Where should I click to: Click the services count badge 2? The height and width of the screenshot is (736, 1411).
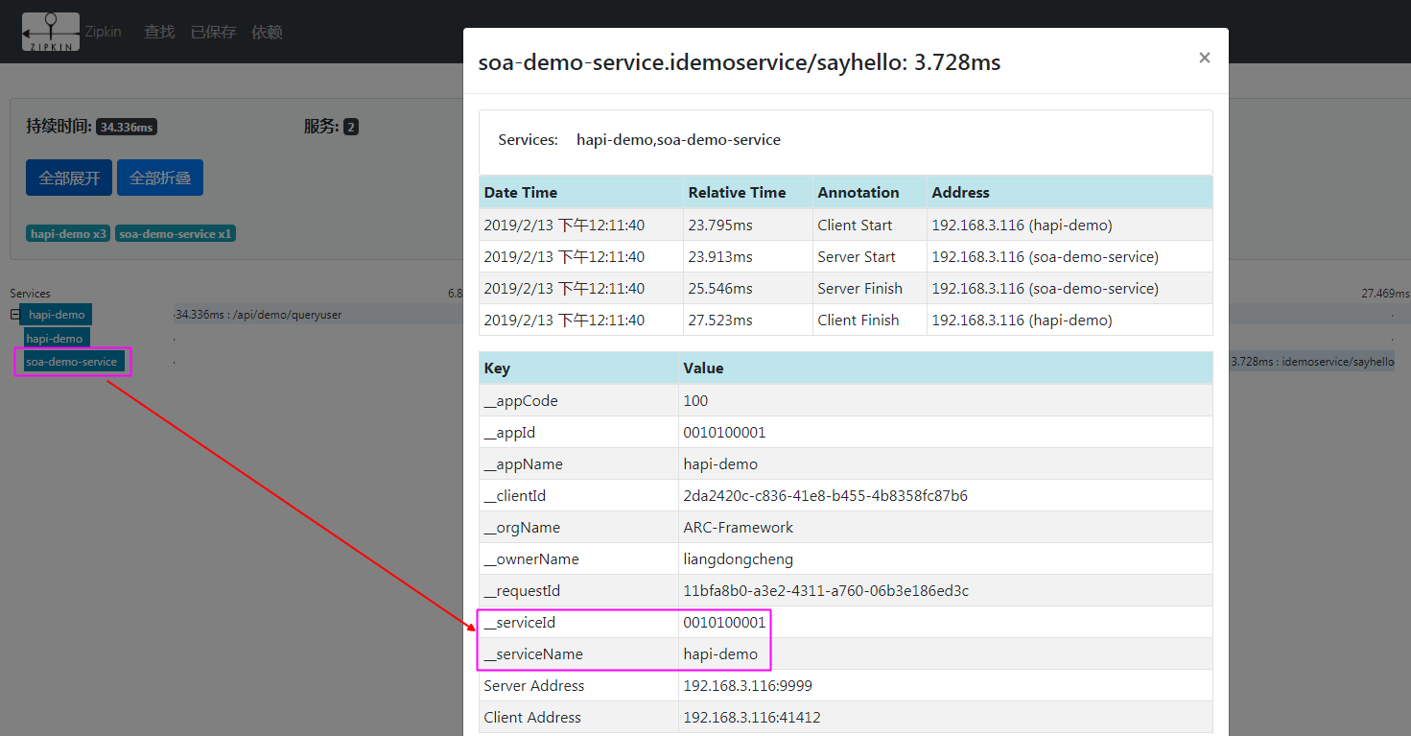pos(351,127)
